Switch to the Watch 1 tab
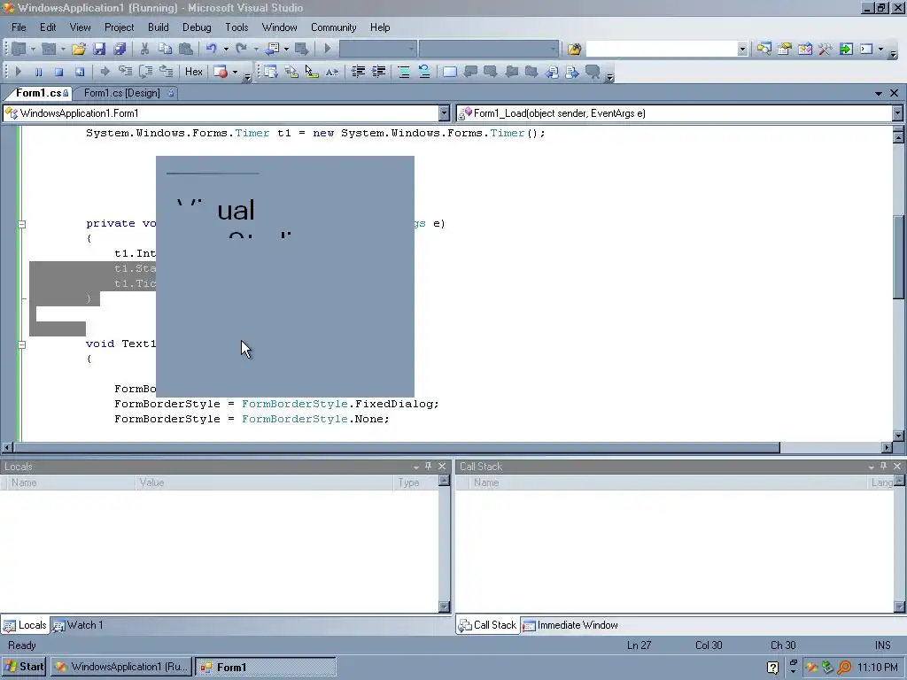 tap(78, 625)
